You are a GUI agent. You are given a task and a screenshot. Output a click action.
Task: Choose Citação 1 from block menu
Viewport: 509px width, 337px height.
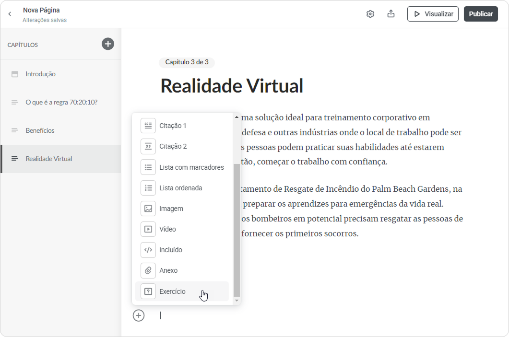click(173, 126)
